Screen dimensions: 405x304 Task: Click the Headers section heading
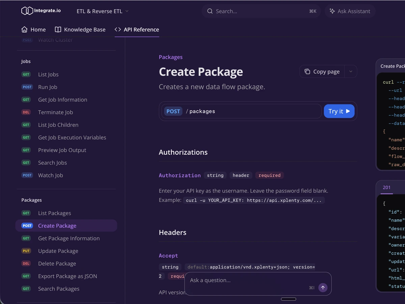point(172,232)
